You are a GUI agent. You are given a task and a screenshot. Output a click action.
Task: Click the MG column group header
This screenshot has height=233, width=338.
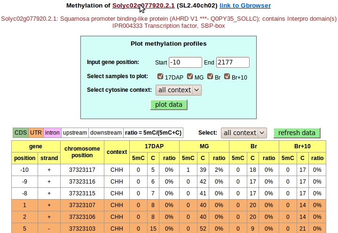click(204, 146)
